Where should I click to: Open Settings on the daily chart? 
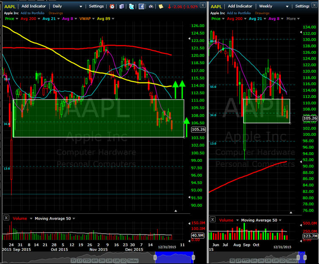[96, 6]
